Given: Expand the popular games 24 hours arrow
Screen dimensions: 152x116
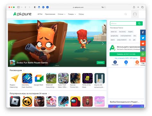Looking at the screenshot, I should 49,94.
